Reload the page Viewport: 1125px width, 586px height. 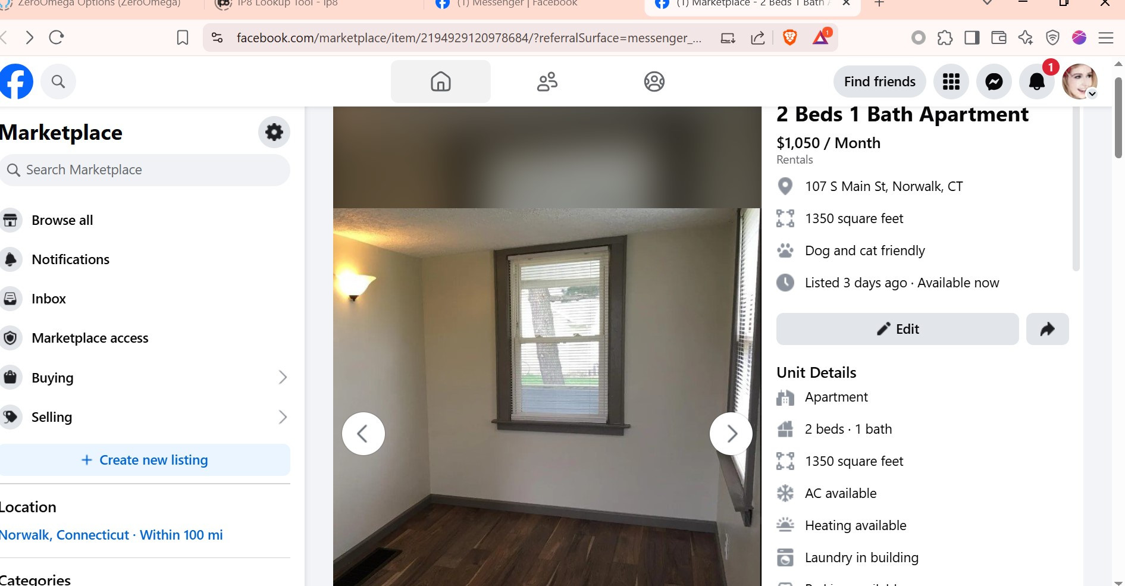point(57,37)
